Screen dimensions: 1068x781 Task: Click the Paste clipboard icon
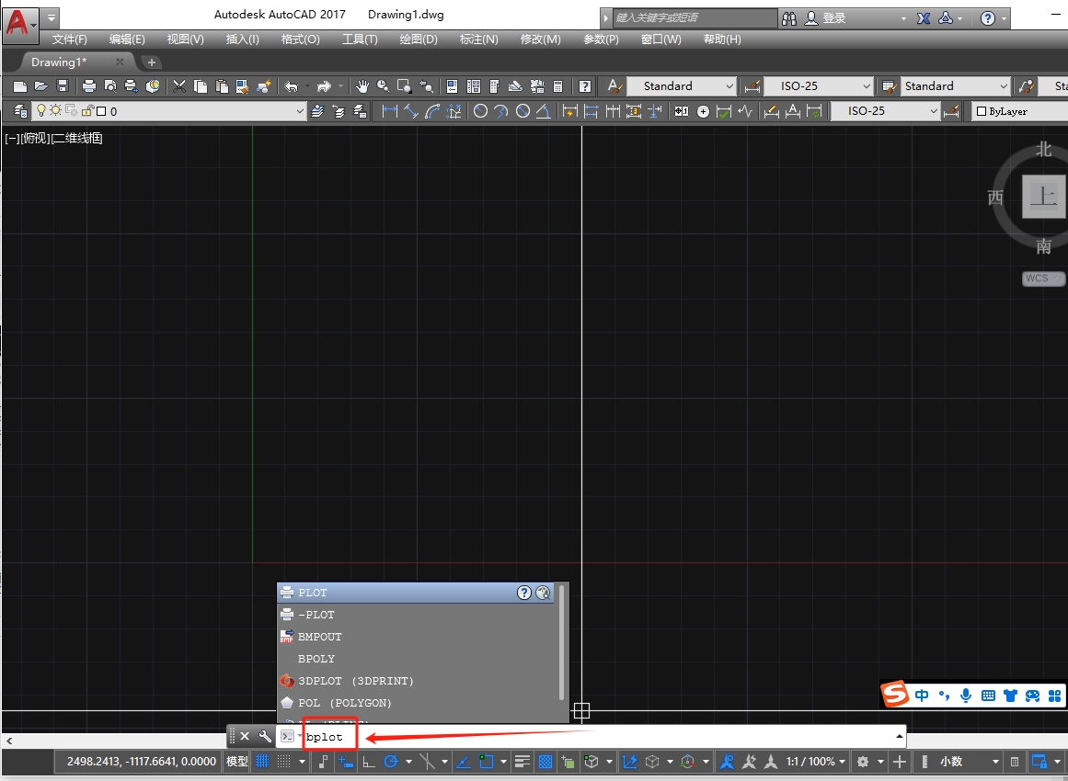(222, 86)
